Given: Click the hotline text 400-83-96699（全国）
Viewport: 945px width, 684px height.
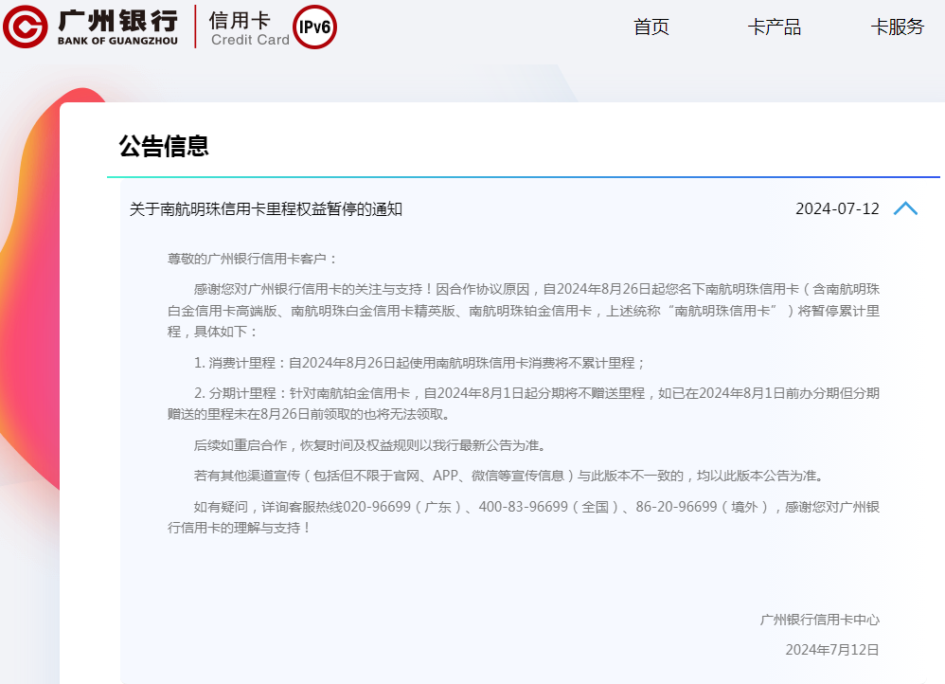Looking at the screenshot, I should tap(549, 507).
